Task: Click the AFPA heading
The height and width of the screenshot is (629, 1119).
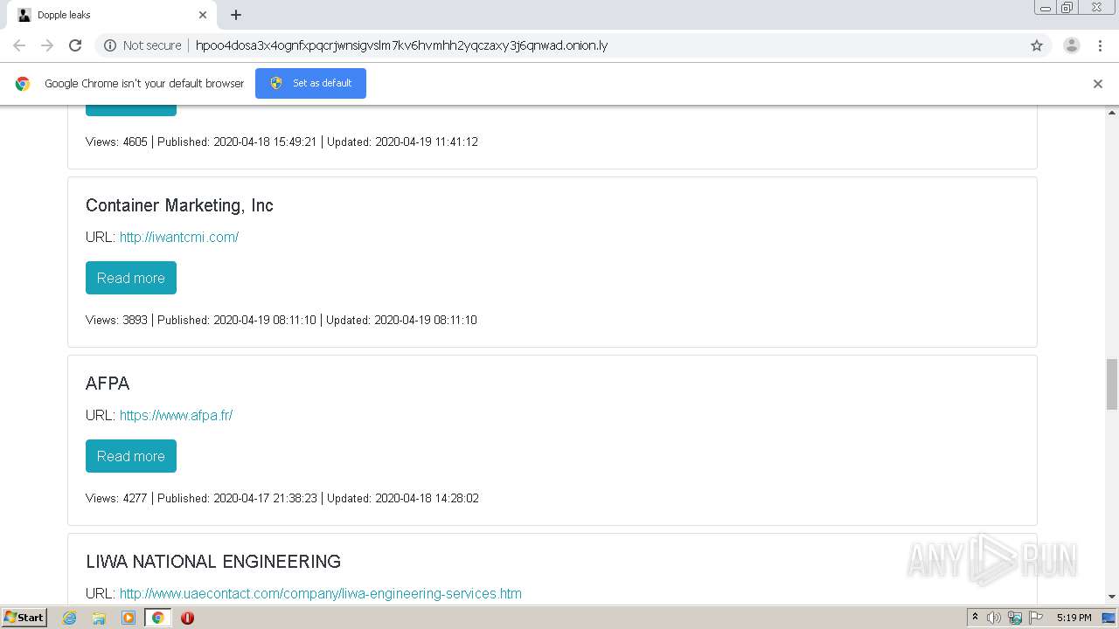Action: tap(108, 384)
